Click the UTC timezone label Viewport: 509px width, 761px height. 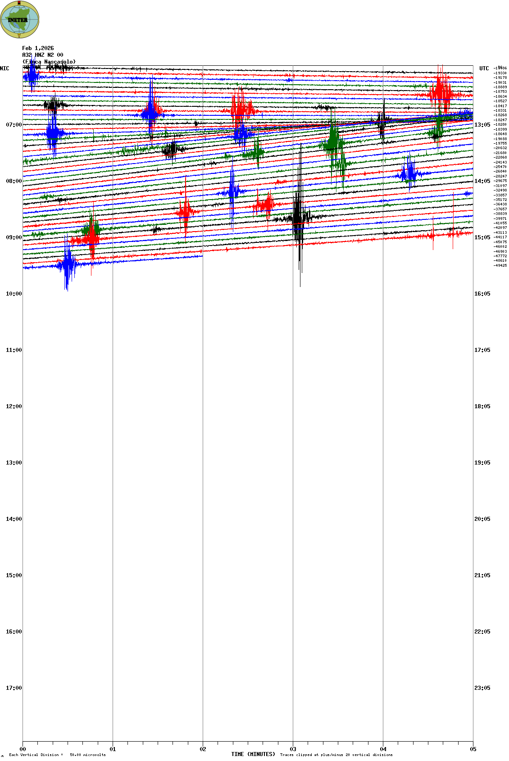[484, 68]
